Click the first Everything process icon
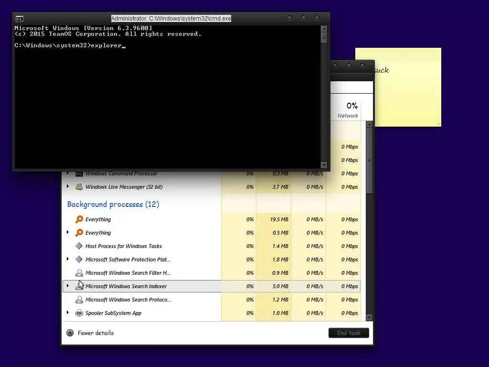 point(79,219)
